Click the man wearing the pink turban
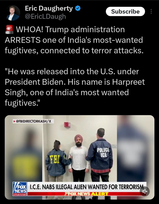 79,158
